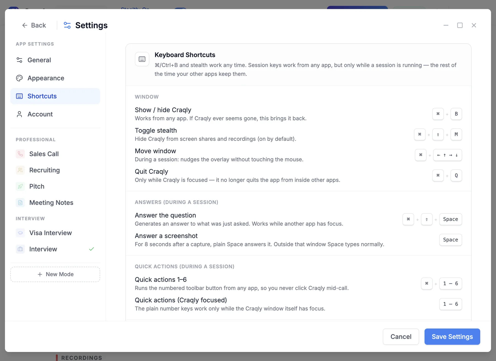Click Space key for Answer a screenshot

coord(451,240)
